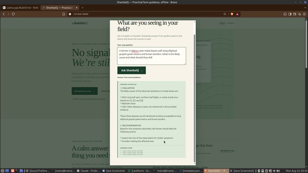Open the system menu icon on taskbar
This screenshot has height=173, width=308.
pos(2,171)
